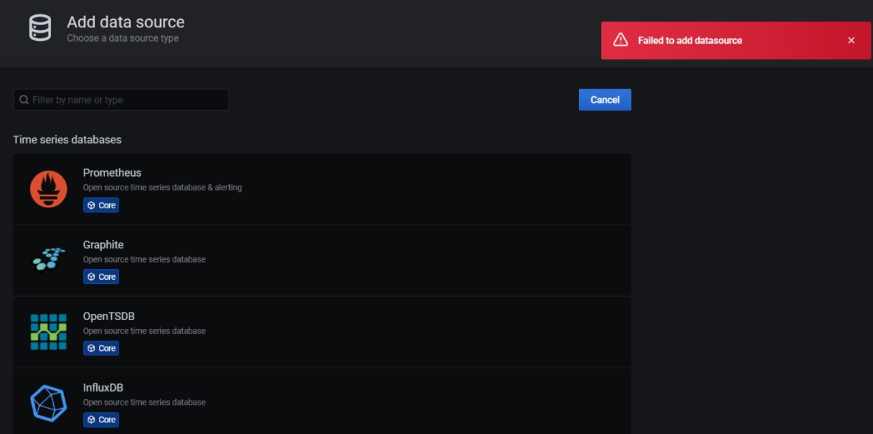Screen dimensions: 873x434
Task: Click Graphite's 'Open source time series database' description
Action: pyautogui.click(x=145, y=259)
